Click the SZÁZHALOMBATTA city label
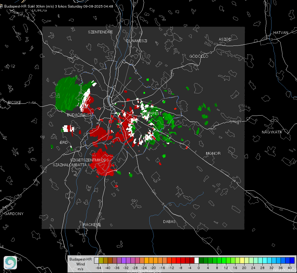The width and height of the screenshot is (297, 273). pyautogui.click(x=70, y=165)
